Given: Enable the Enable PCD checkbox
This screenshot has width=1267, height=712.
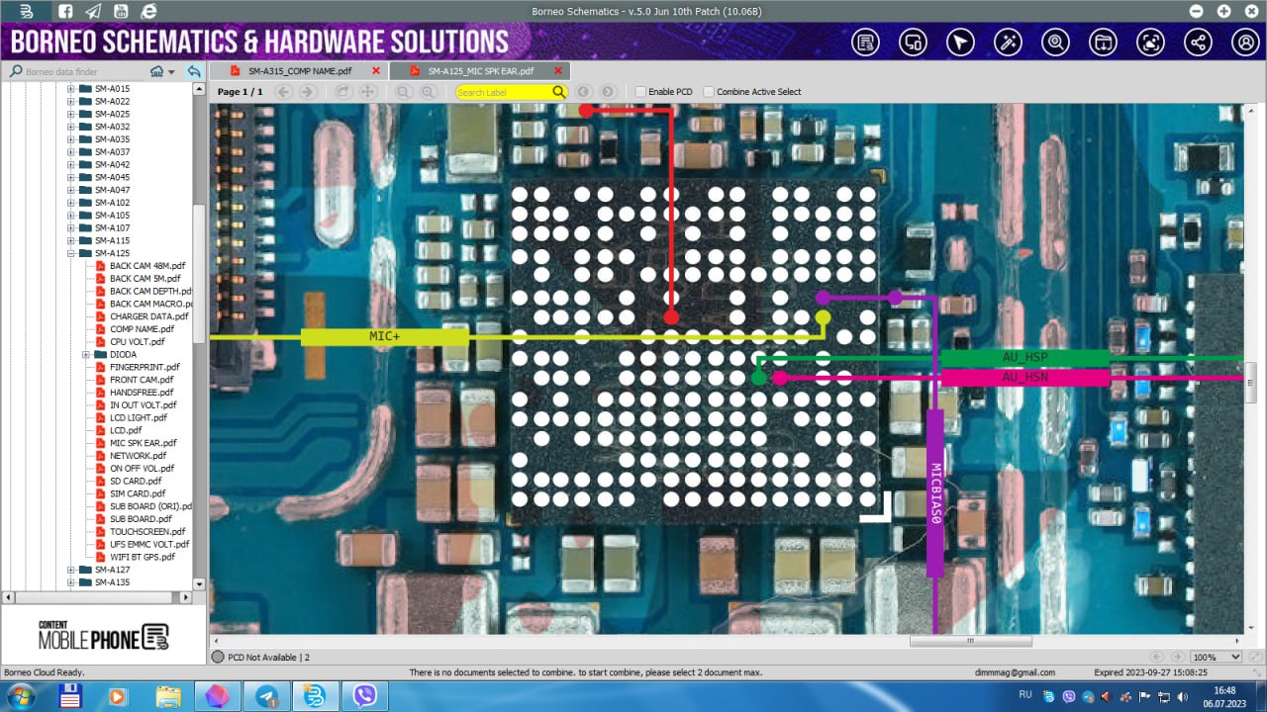Looking at the screenshot, I should [640, 92].
